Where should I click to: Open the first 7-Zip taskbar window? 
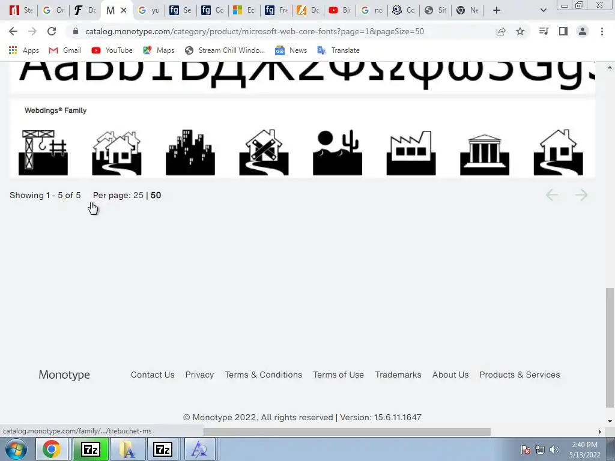91,449
